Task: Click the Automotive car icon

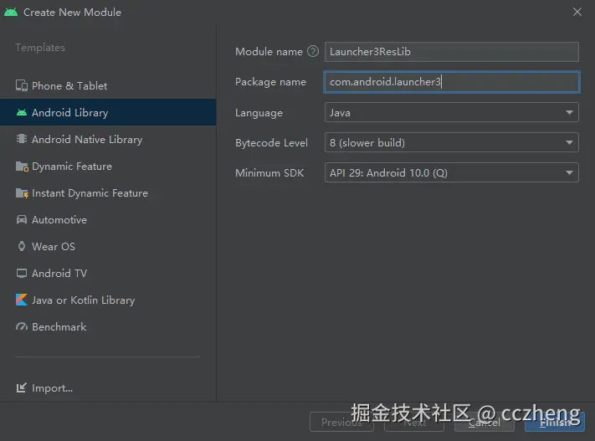Action: pyautogui.click(x=22, y=219)
